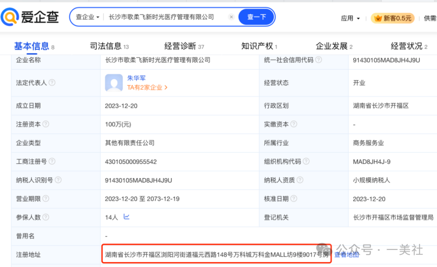Click 朱华军's avatar image
Viewport: 437px width, 267px height.
point(114,83)
